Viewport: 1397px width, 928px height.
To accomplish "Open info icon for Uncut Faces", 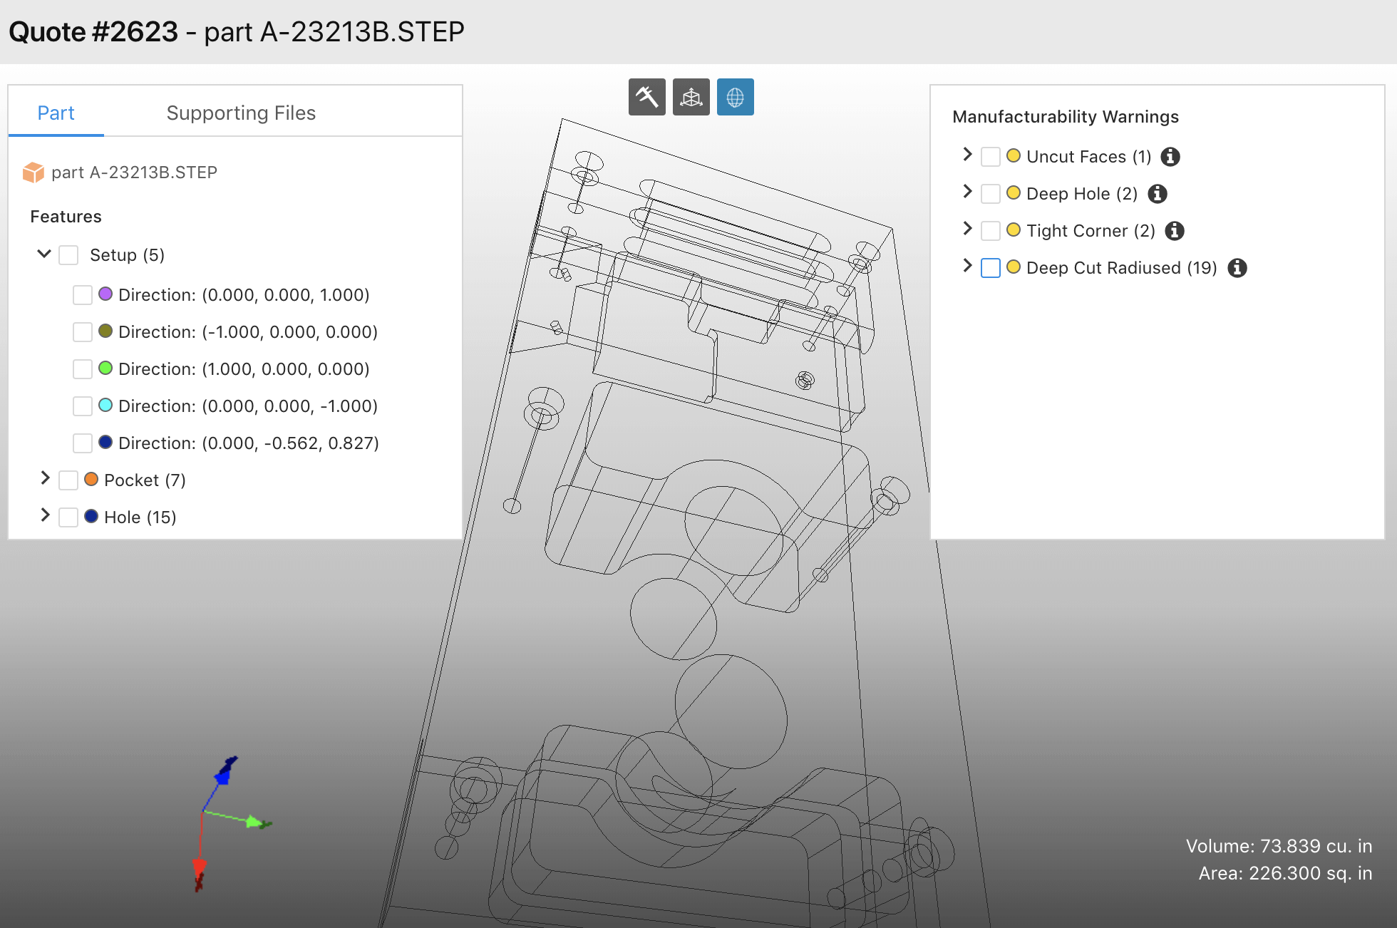I will [x=1170, y=157].
